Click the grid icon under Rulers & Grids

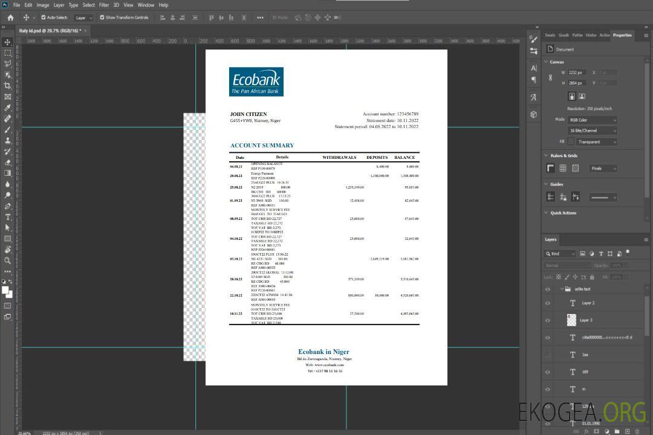coord(563,169)
